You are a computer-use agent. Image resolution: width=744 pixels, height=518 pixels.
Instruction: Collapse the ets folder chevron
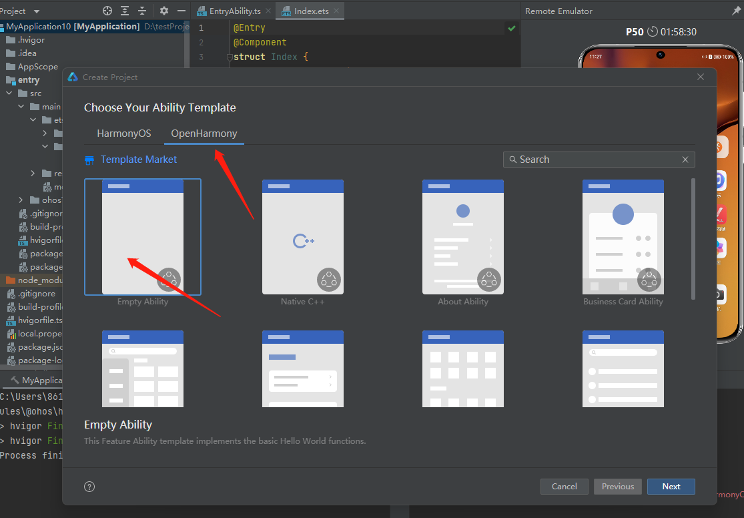point(33,119)
